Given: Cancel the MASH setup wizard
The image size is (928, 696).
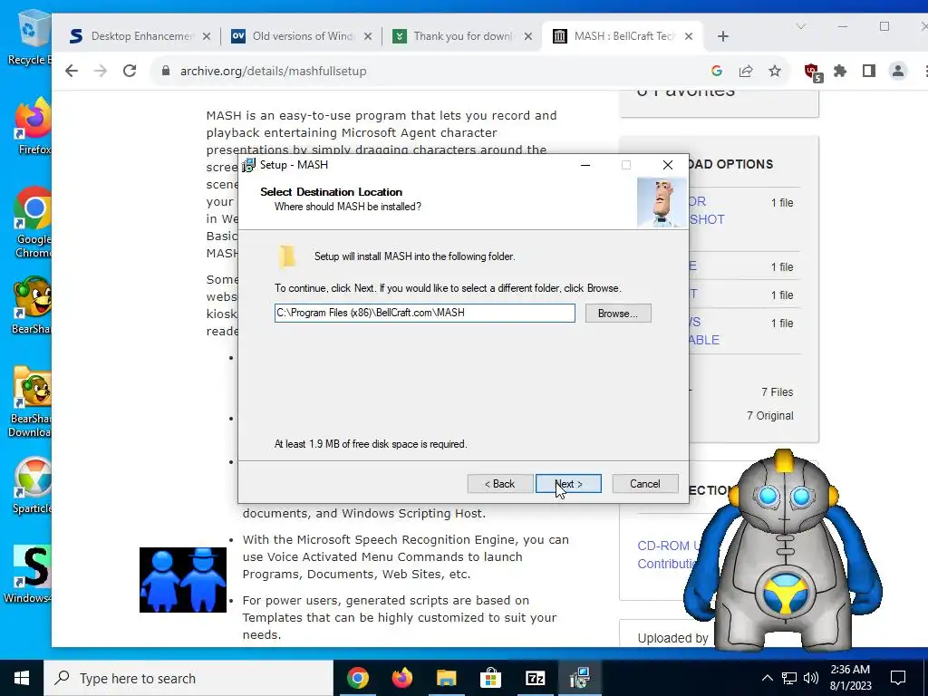Looking at the screenshot, I should [x=645, y=484].
